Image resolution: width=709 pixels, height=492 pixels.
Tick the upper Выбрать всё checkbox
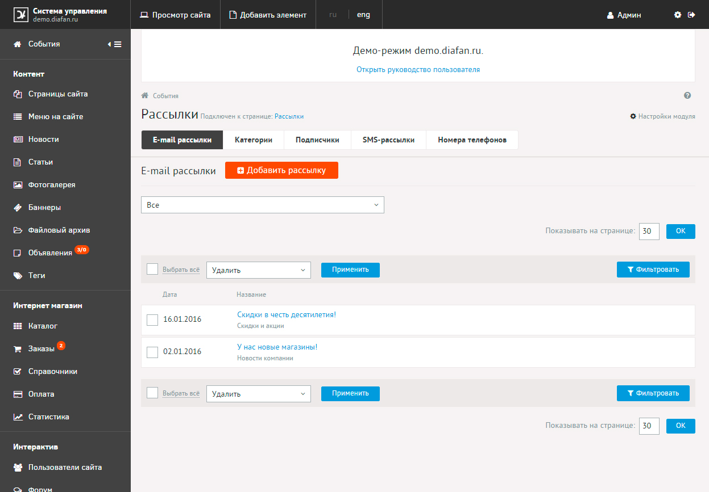click(x=152, y=269)
